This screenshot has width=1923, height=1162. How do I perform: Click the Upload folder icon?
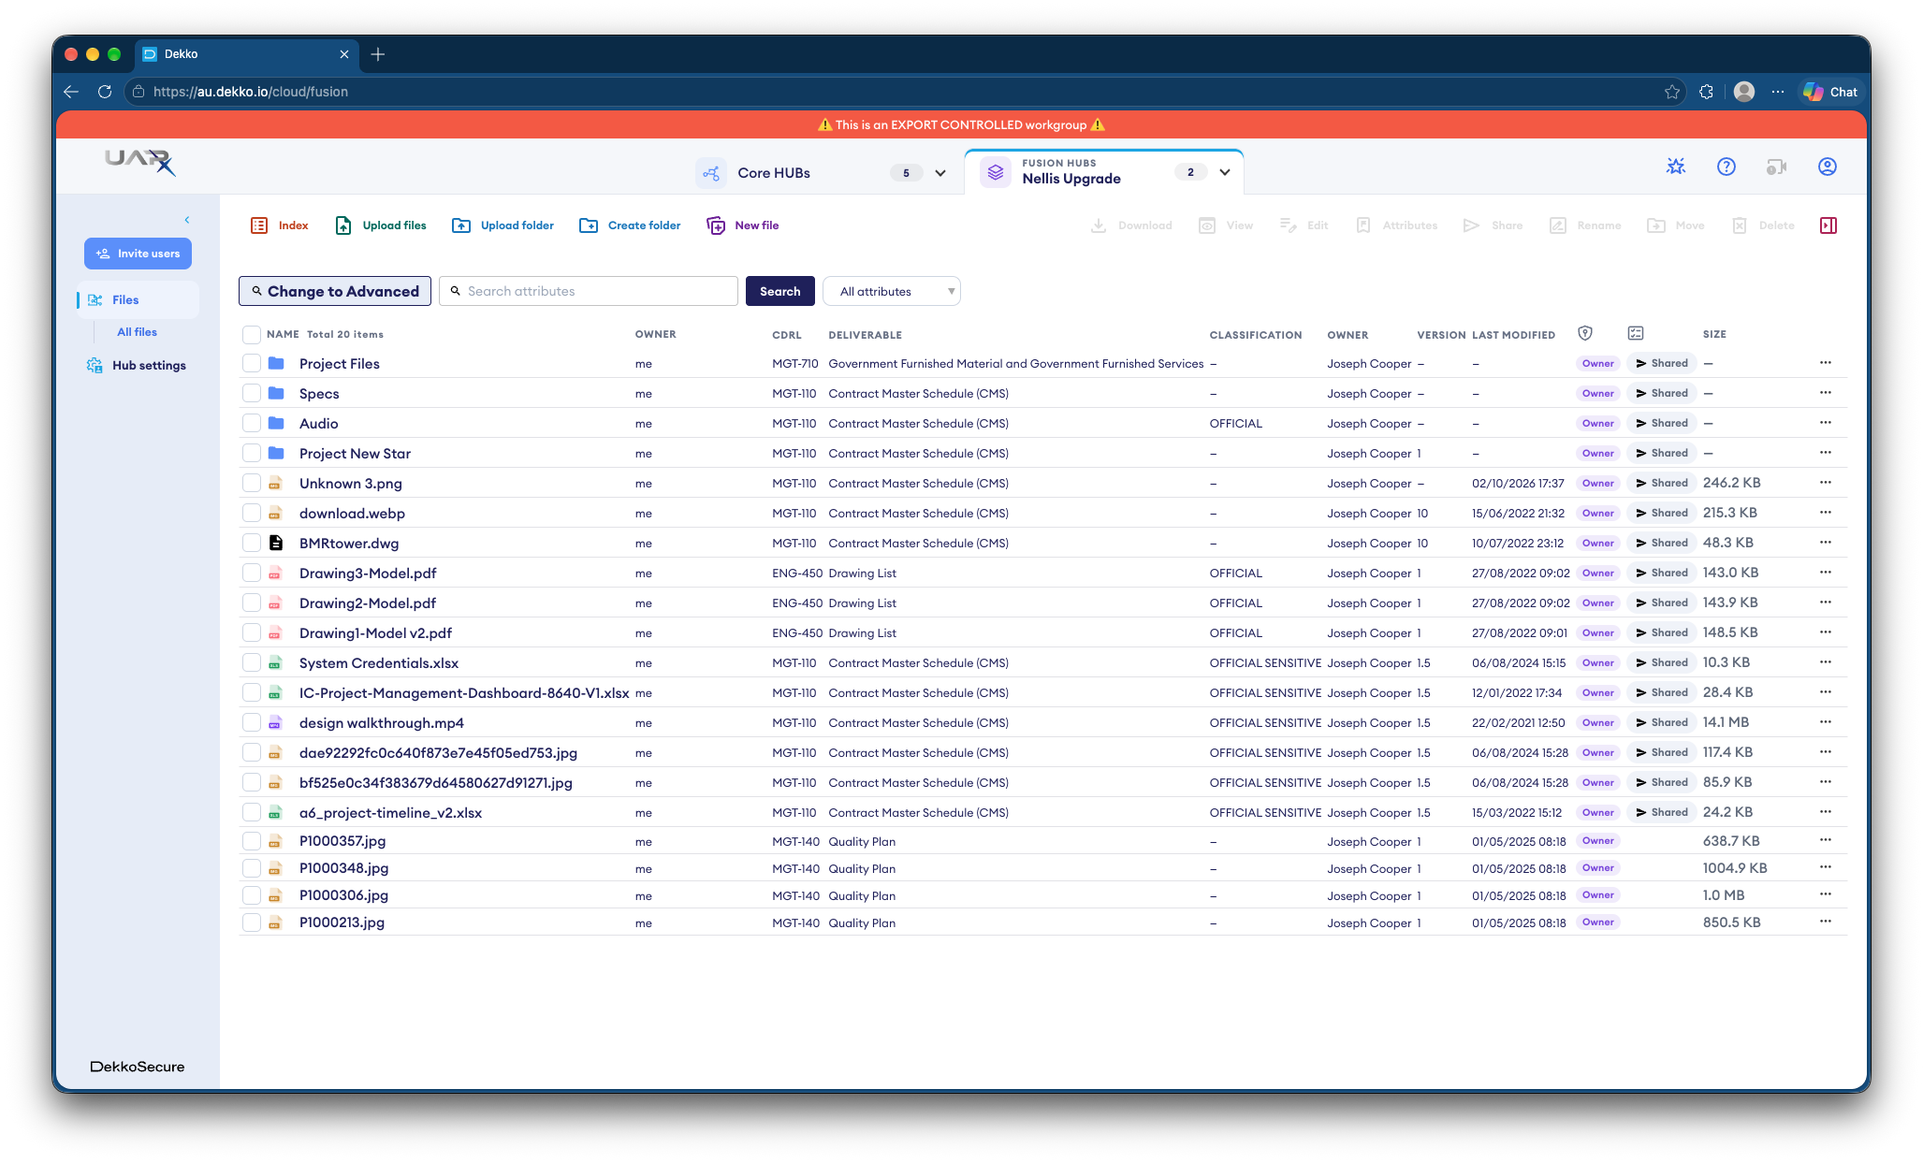point(461,225)
